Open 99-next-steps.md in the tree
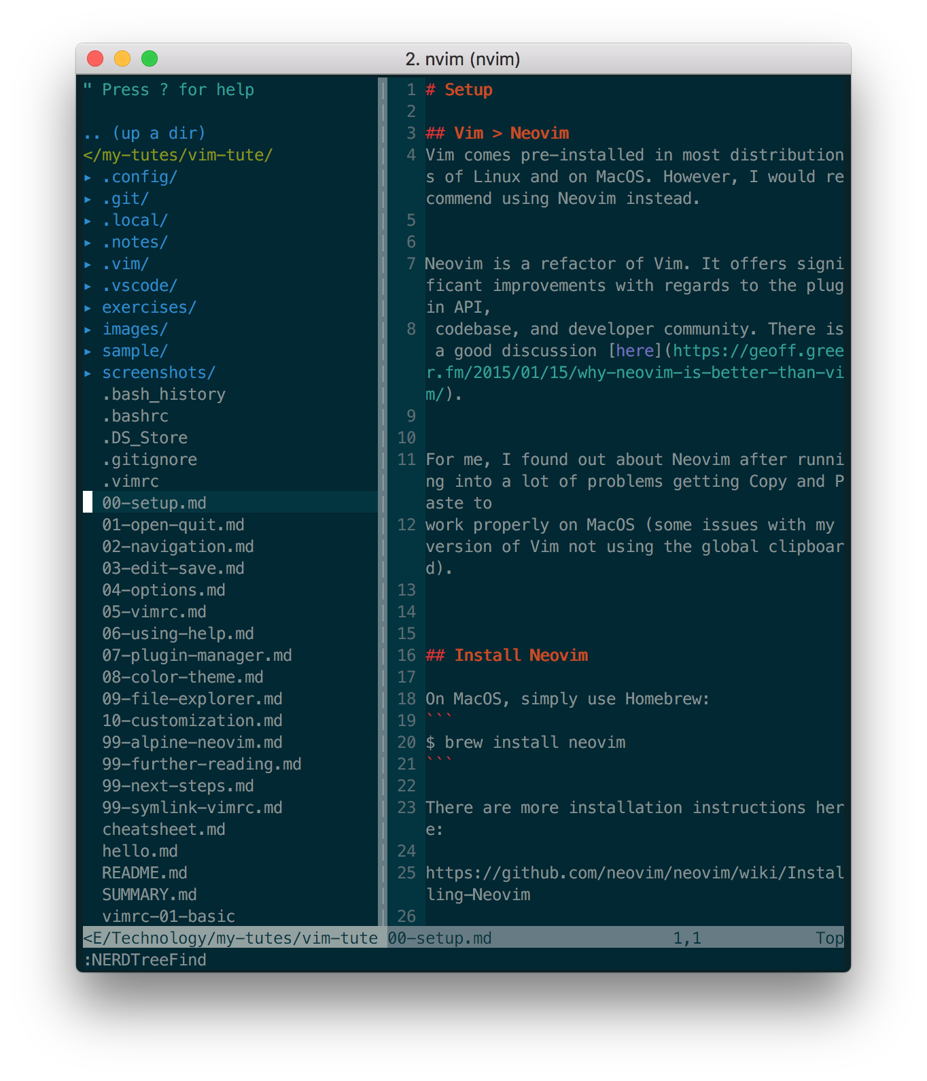Screen dimensions: 927x1081 click(178, 786)
